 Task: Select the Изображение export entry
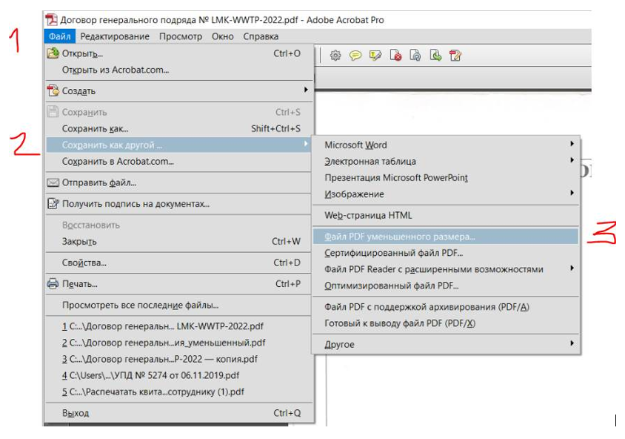[x=446, y=194]
